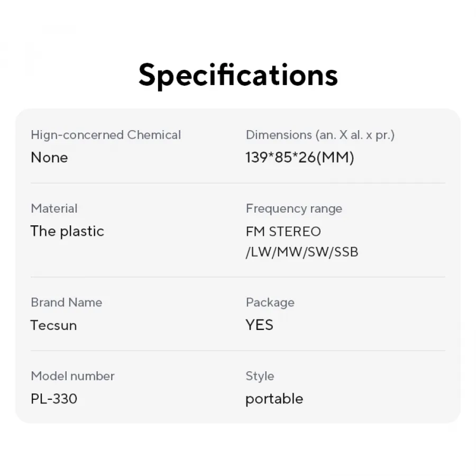Select the Material label
The width and height of the screenshot is (476, 476).
54,208
